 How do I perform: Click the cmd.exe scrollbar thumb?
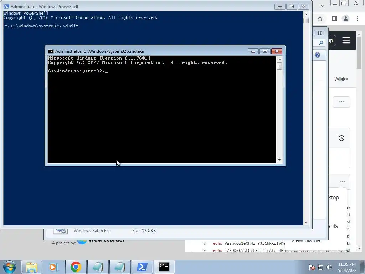tap(279, 66)
